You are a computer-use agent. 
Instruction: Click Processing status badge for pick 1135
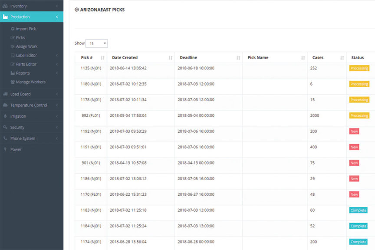point(359,68)
